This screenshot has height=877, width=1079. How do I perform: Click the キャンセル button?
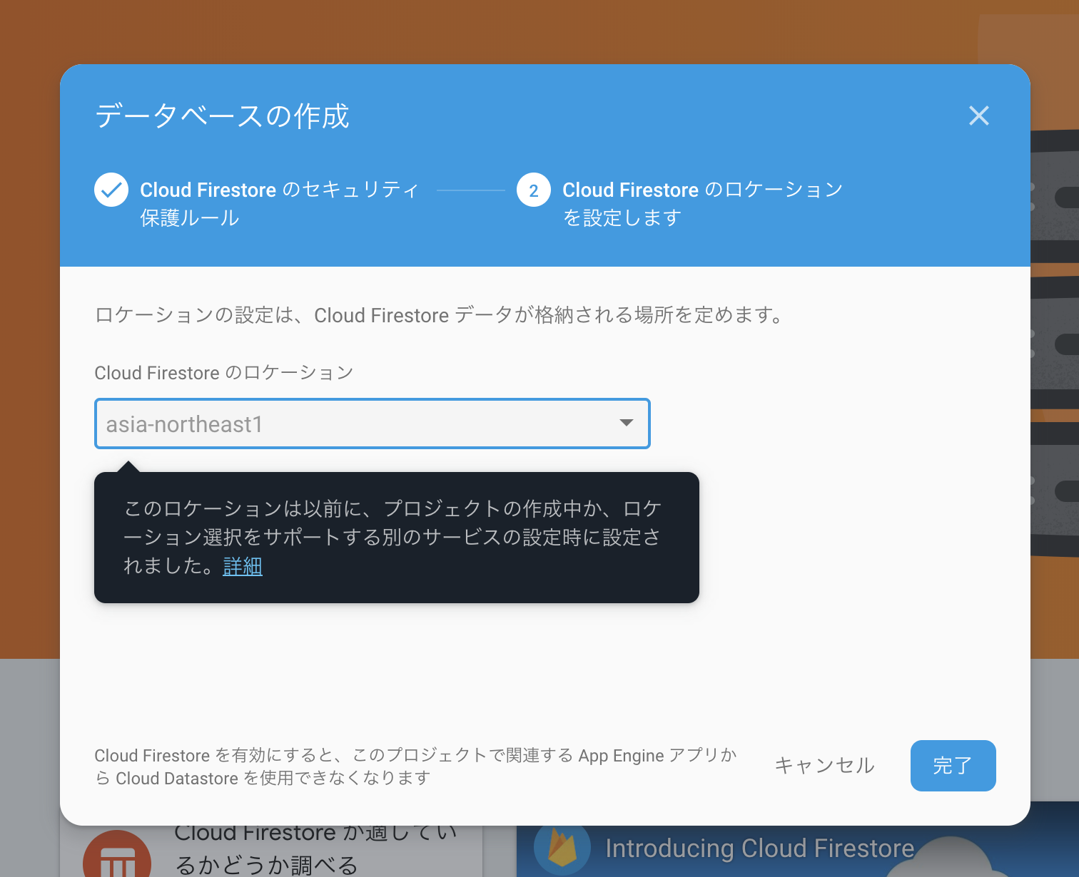pos(825,765)
